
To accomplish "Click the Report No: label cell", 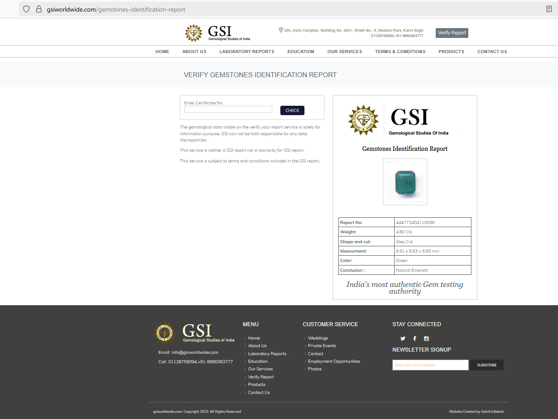I will pyautogui.click(x=366, y=222).
